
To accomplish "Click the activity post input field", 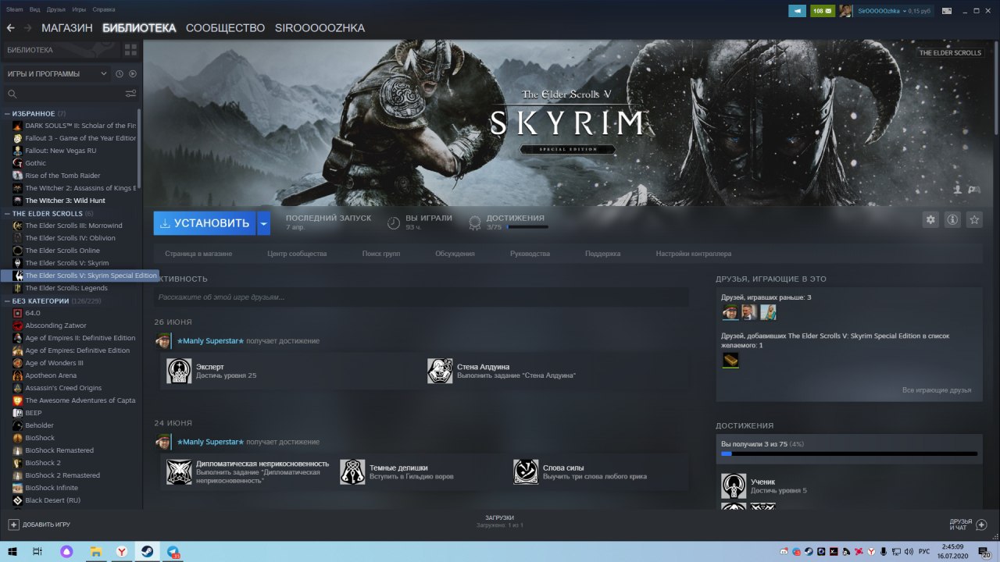I will click(421, 297).
